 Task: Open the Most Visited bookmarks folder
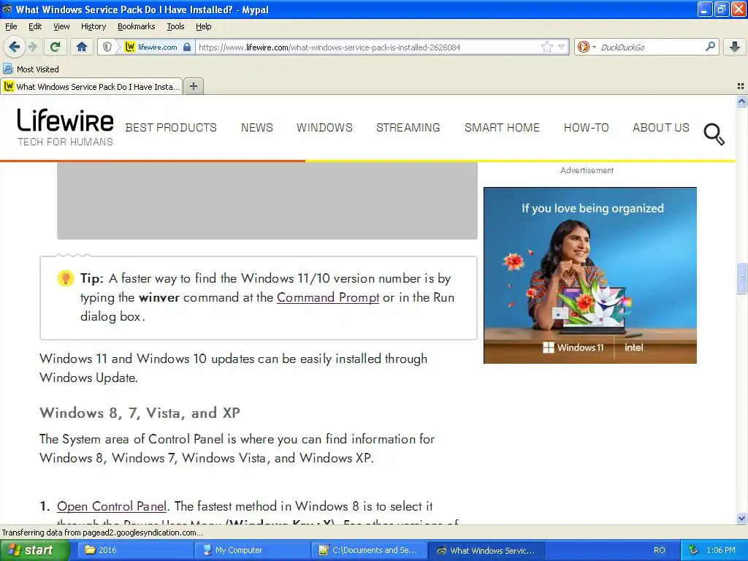click(31, 69)
